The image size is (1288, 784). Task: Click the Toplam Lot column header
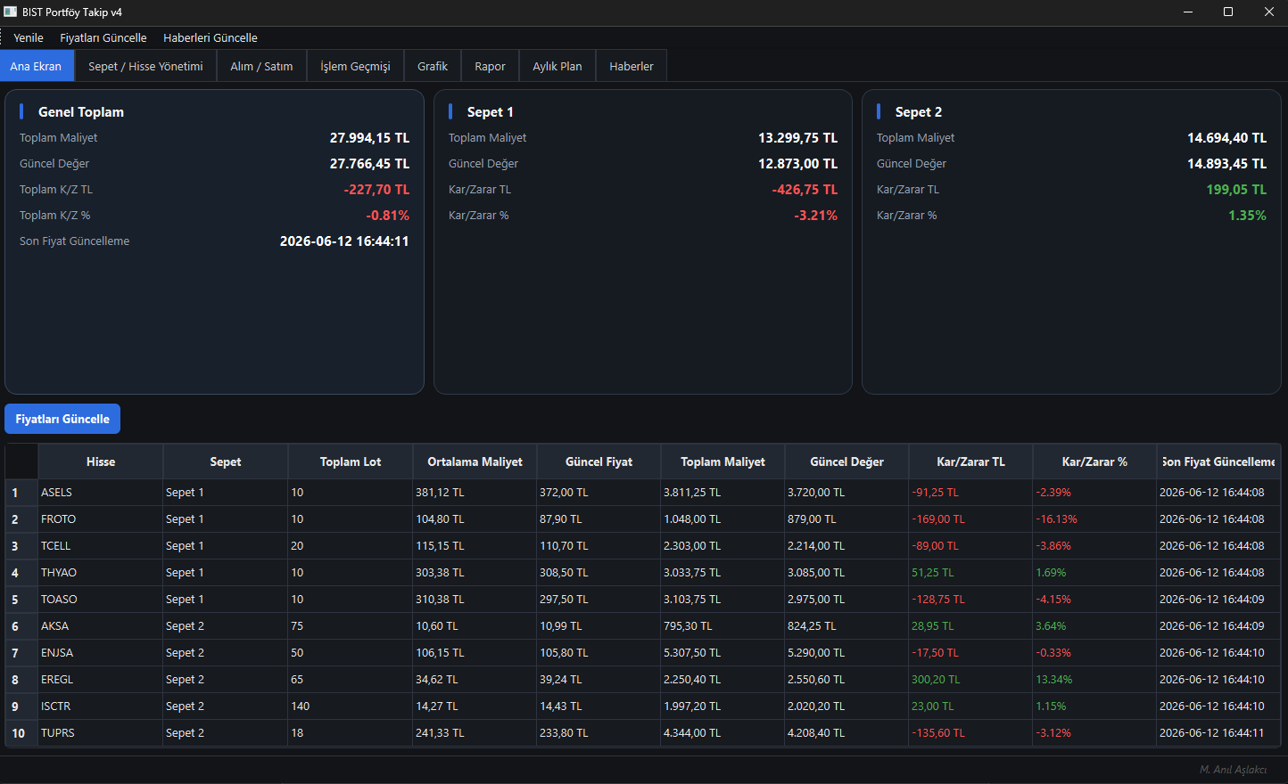pyautogui.click(x=351, y=461)
